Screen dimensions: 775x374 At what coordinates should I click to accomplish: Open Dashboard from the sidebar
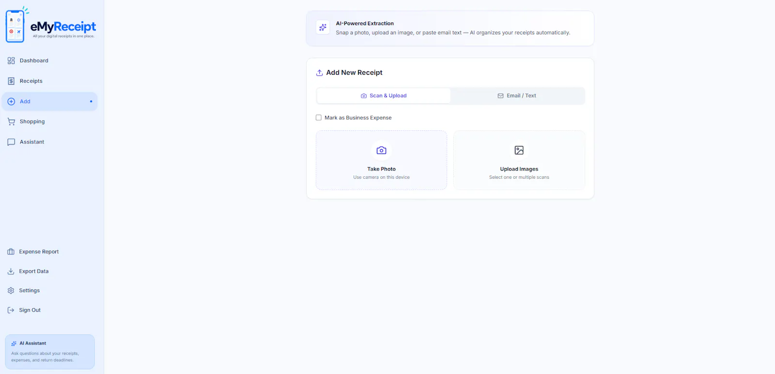point(50,61)
